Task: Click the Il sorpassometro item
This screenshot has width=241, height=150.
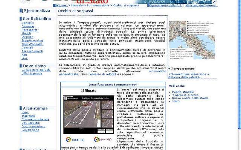Action: (182, 69)
